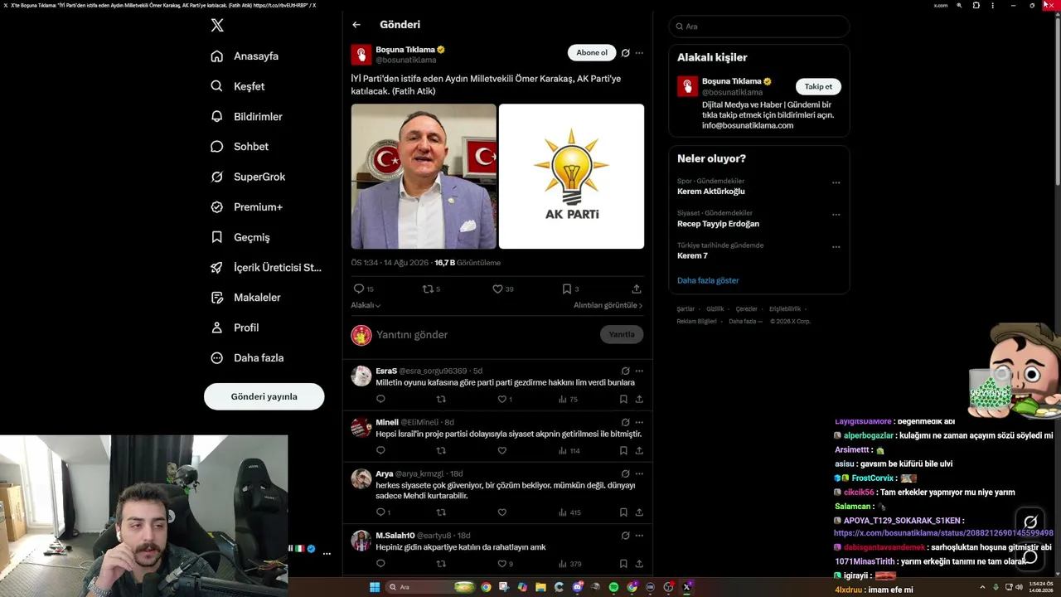Image resolution: width=1061 pixels, height=597 pixels.
Task: Expand the Daha fazla sidebar menu
Action: pyautogui.click(x=247, y=358)
